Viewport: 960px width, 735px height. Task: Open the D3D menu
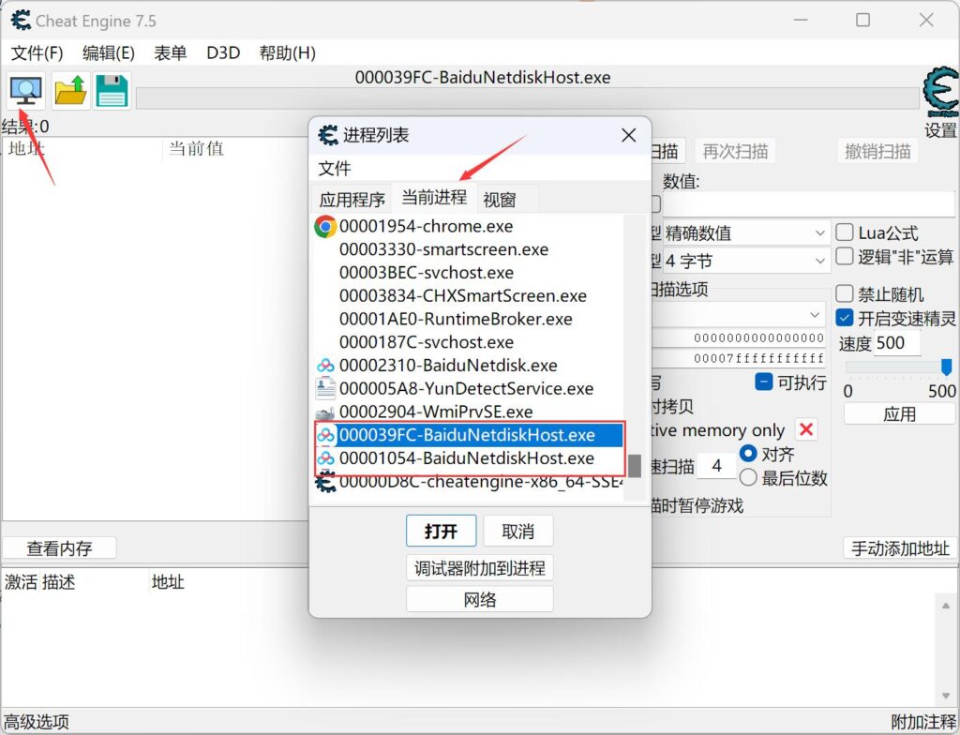pyautogui.click(x=223, y=53)
